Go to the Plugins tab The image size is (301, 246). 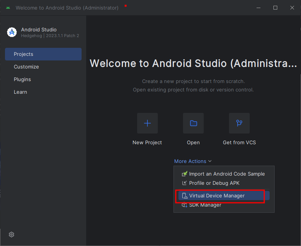[x=43, y=79]
